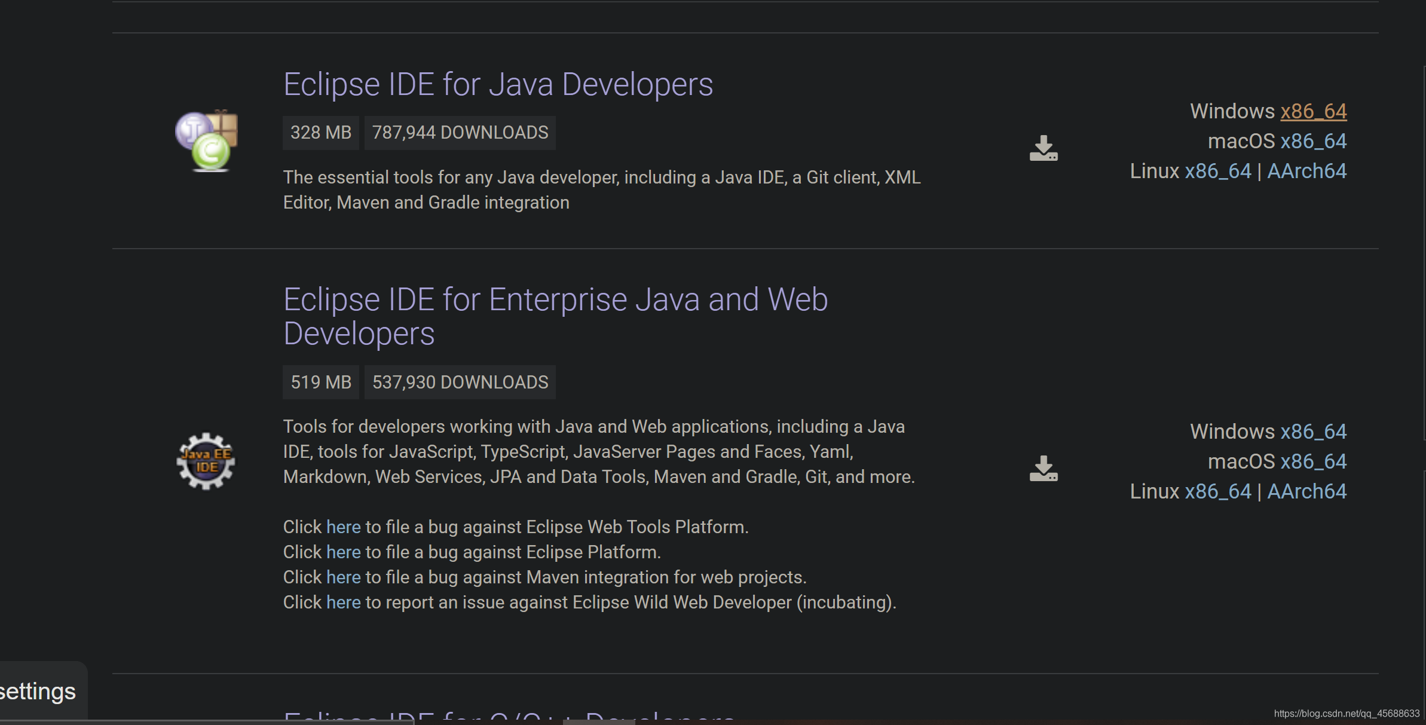Click the 537,930 DOWNLOADS badge
Image resolution: width=1426 pixels, height=725 pixels.
click(x=460, y=382)
